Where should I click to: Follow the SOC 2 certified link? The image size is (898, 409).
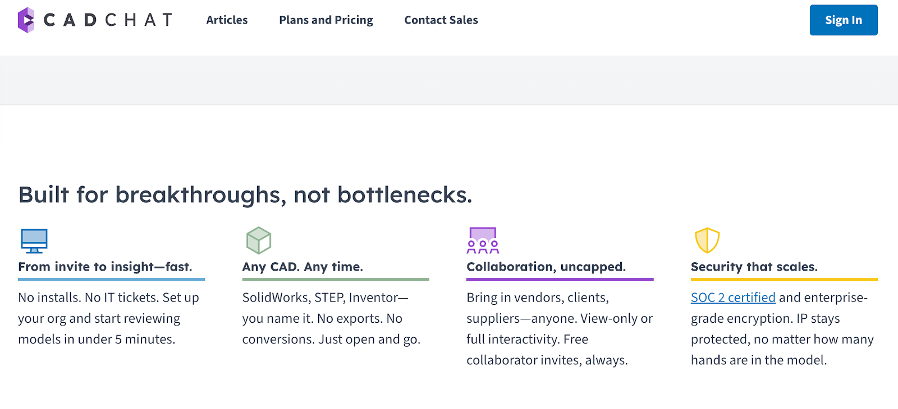(x=732, y=297)
